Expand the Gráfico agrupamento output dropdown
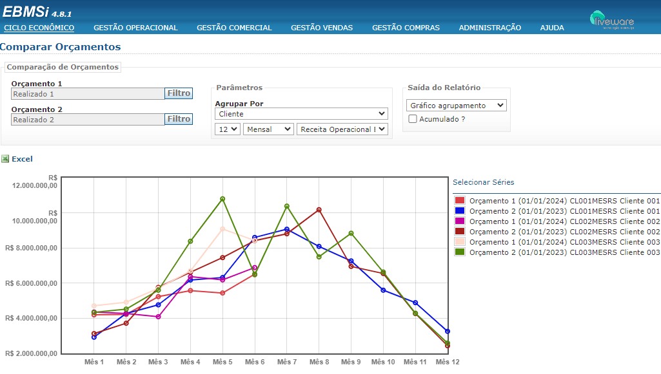This screenshot has width=661, height=374. pyautogui.click(x=457, y=106)
